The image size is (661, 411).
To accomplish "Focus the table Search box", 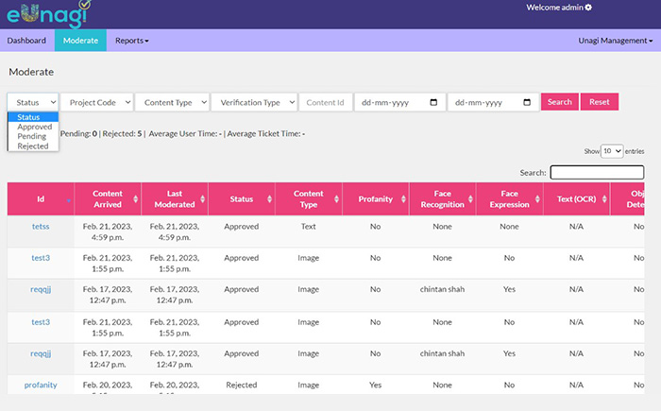I will coord(597,172).
